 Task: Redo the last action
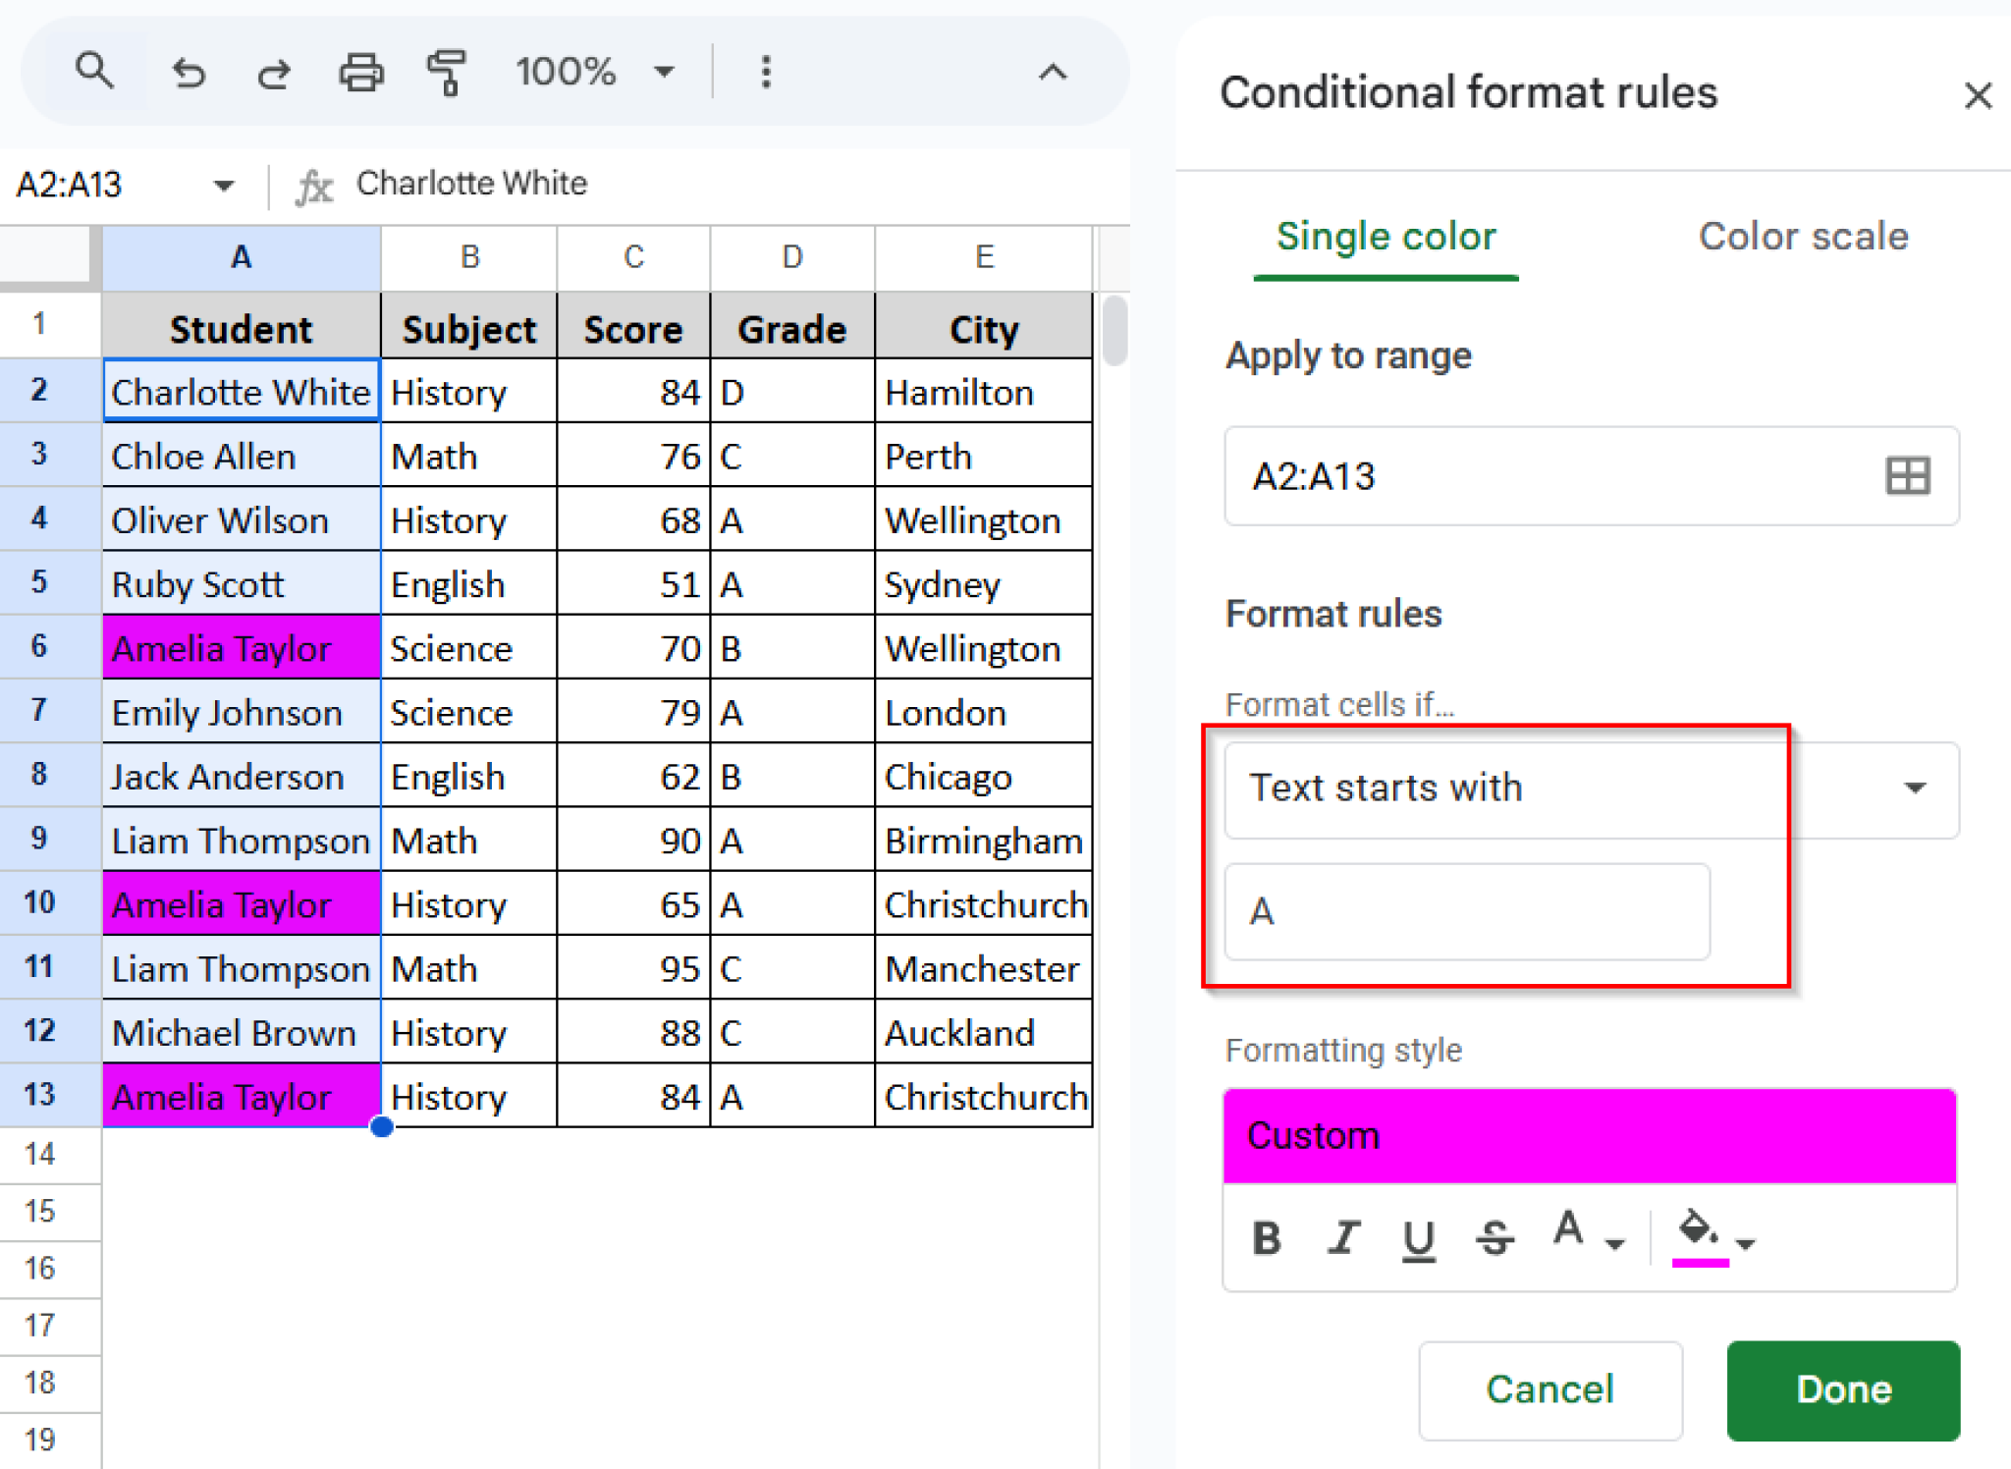pos(273,72)
